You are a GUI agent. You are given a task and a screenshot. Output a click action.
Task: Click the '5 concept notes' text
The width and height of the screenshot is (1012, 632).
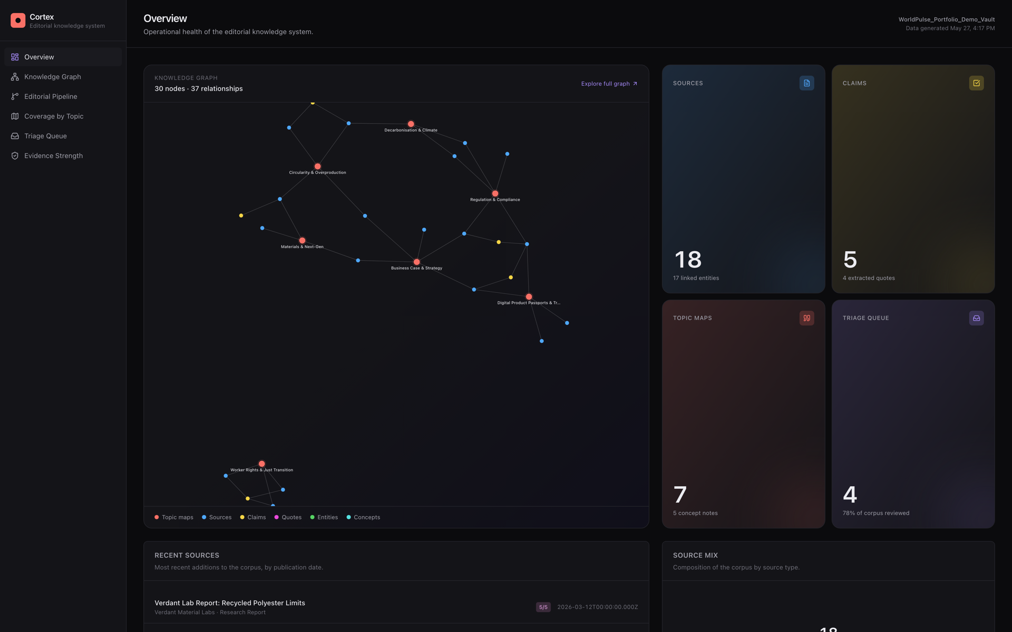tap(695, 513)
